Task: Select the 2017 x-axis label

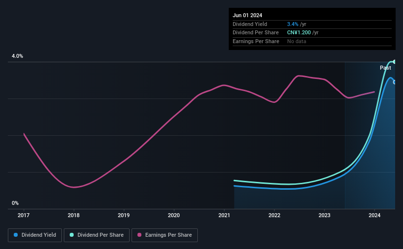Action: click(24, 215)
